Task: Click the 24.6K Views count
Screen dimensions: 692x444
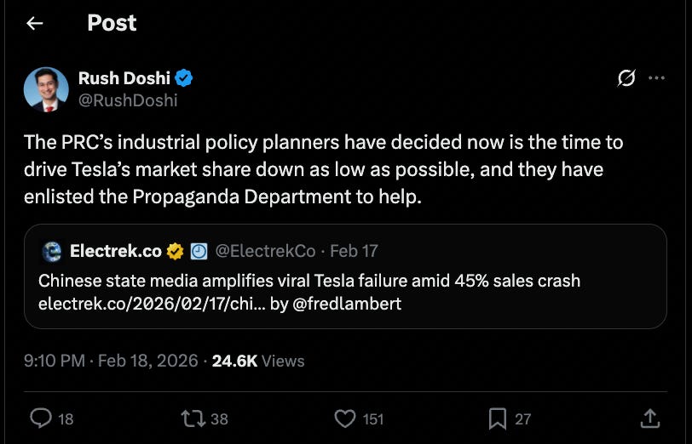Action: tap(258, 361)
